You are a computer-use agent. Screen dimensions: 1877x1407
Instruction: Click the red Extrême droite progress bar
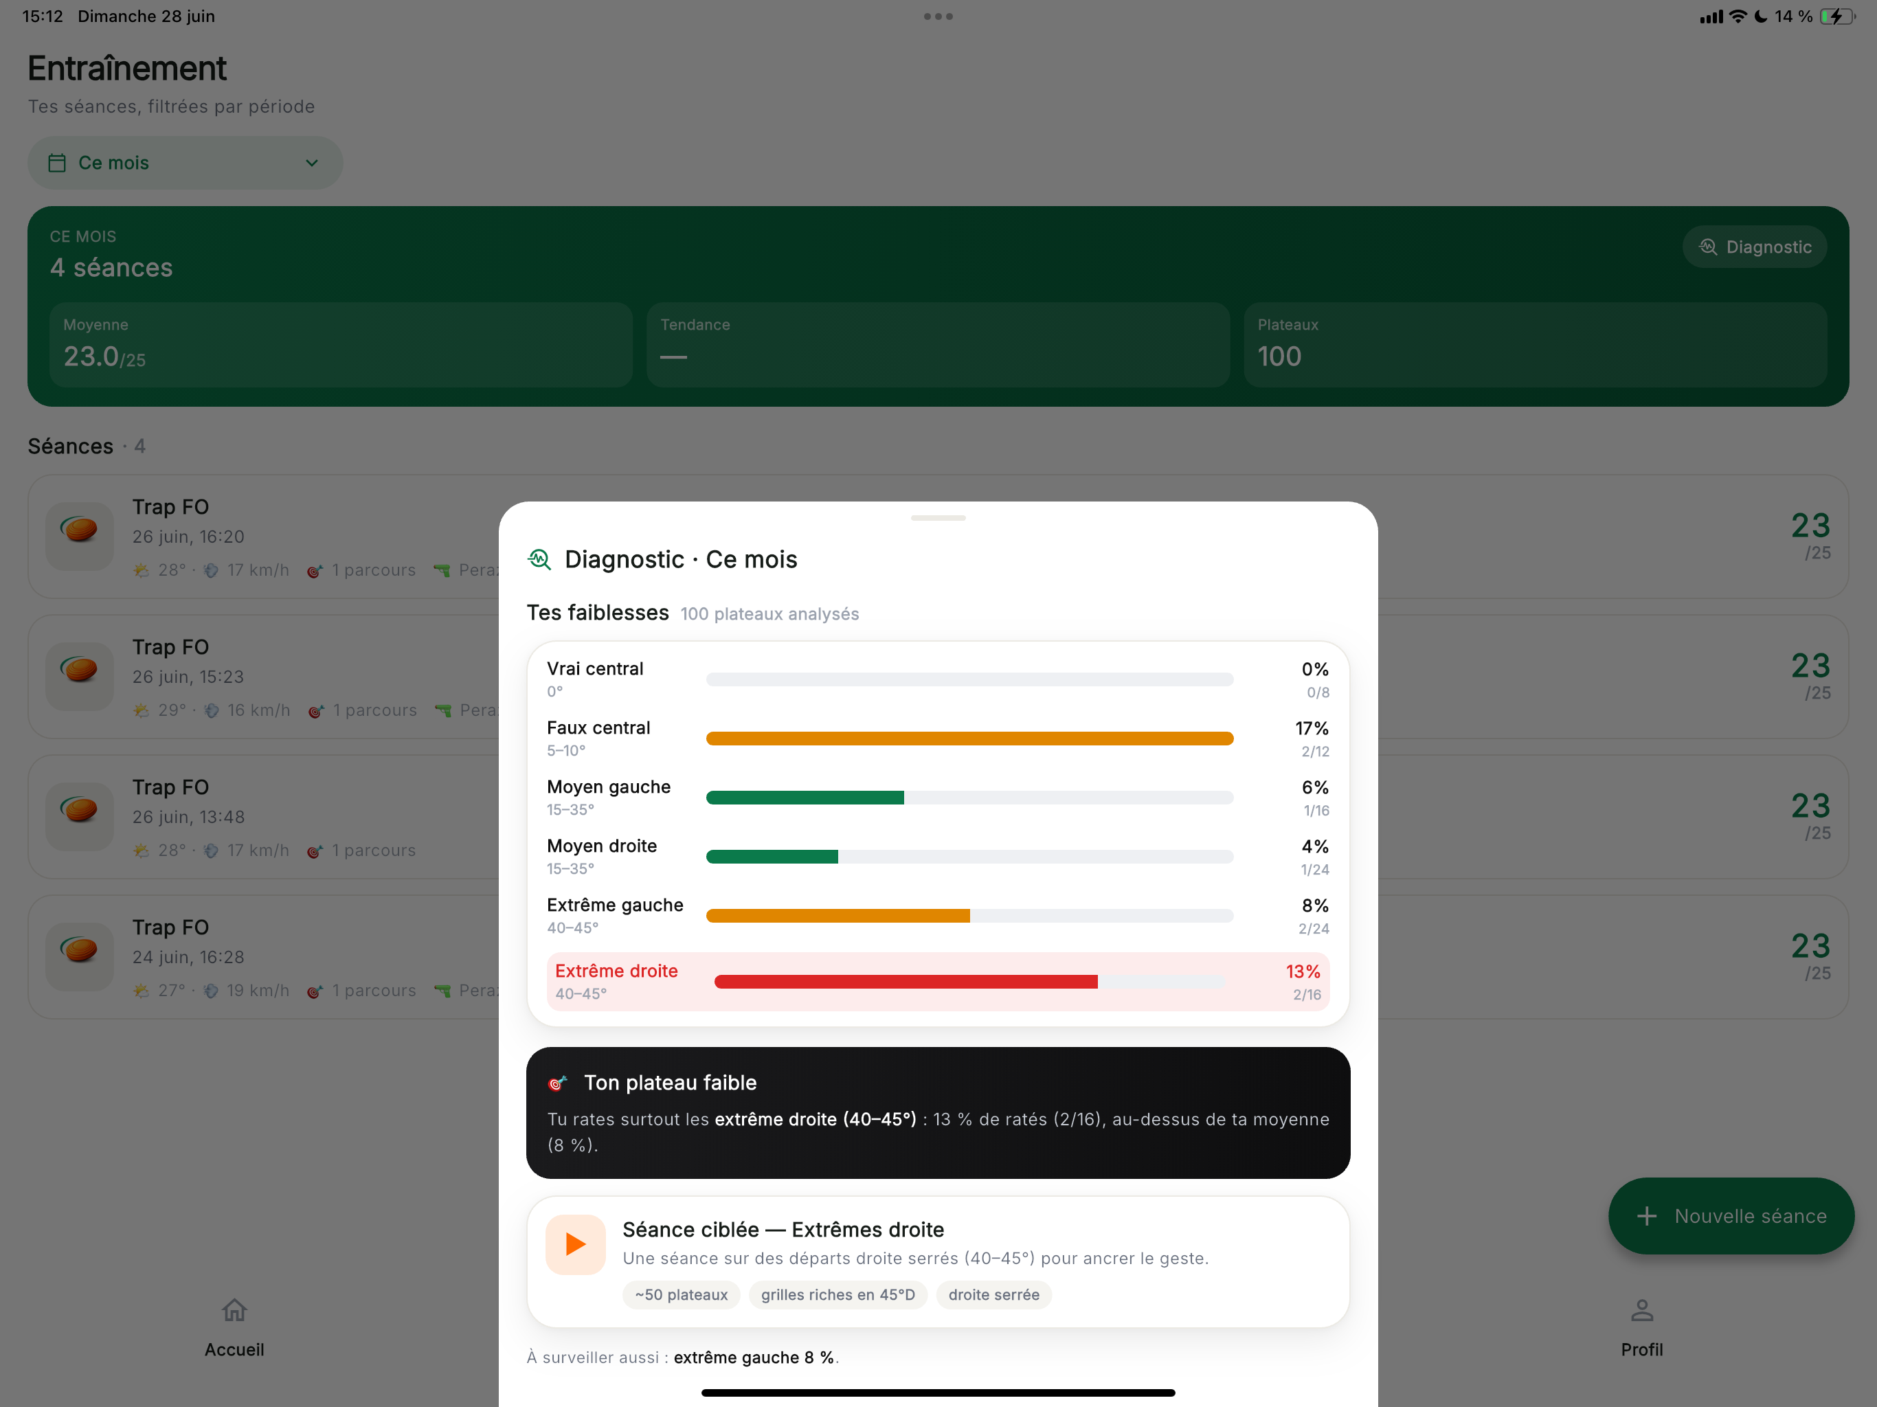click(x=906, y=982)
